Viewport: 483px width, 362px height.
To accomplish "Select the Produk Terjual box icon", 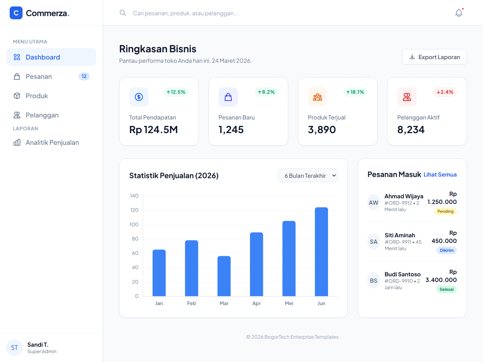I will (317, 97).
